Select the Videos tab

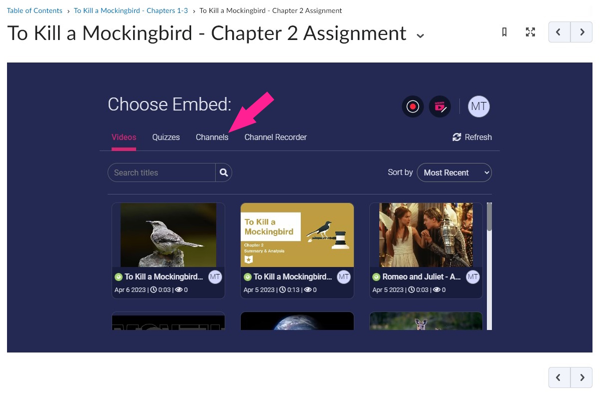tap(124, 137)
